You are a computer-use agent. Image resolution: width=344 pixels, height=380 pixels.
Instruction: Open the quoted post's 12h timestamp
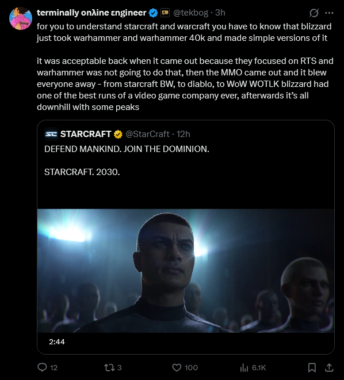tap(184, 134)
